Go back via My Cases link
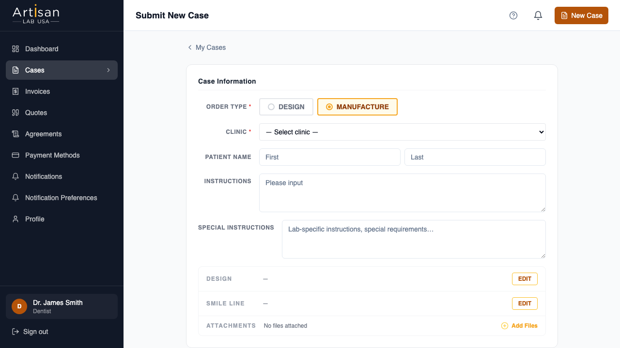620x348 pixels. 207,47
